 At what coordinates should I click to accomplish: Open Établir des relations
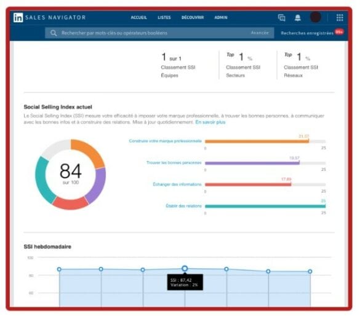(x=183, y=206)
